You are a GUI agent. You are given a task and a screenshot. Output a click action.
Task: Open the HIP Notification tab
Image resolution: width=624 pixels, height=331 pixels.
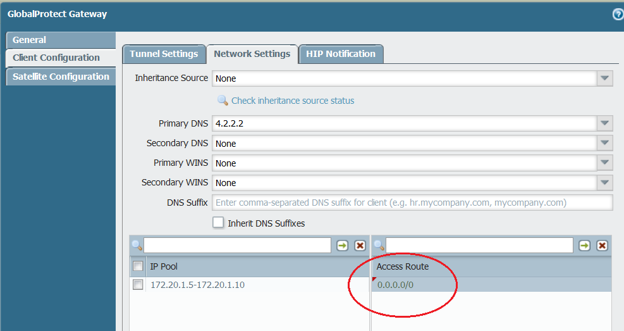(341, 54)
